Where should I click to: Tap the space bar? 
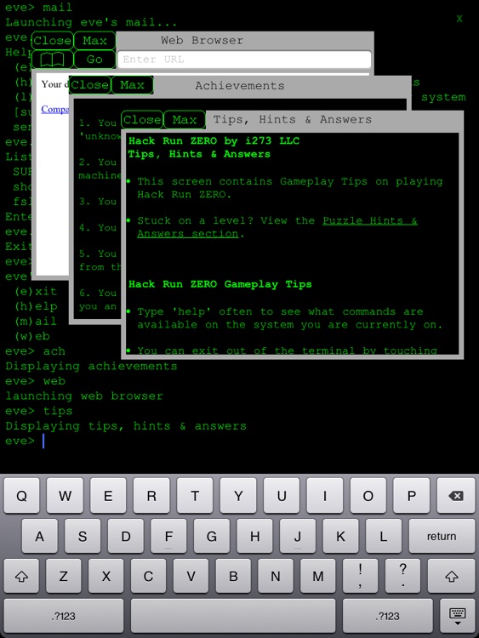[x=233, y=616]
